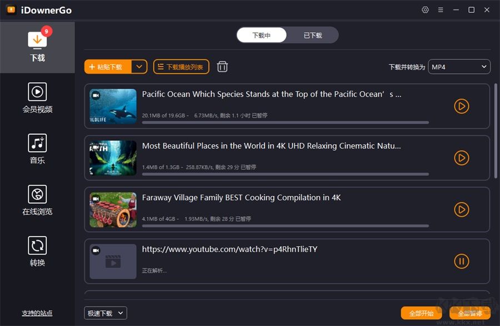
Task: Click the camera badge on Pacific Ocean thumbnail
Action: 96,95
